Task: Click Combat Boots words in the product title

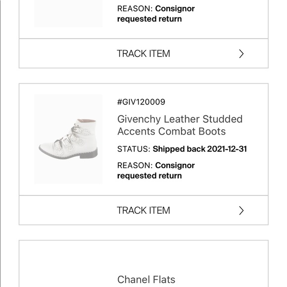Action: (x=192, y=131)
